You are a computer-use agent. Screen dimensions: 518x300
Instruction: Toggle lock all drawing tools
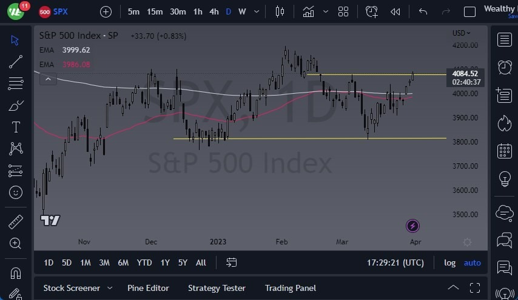[15, 293]
